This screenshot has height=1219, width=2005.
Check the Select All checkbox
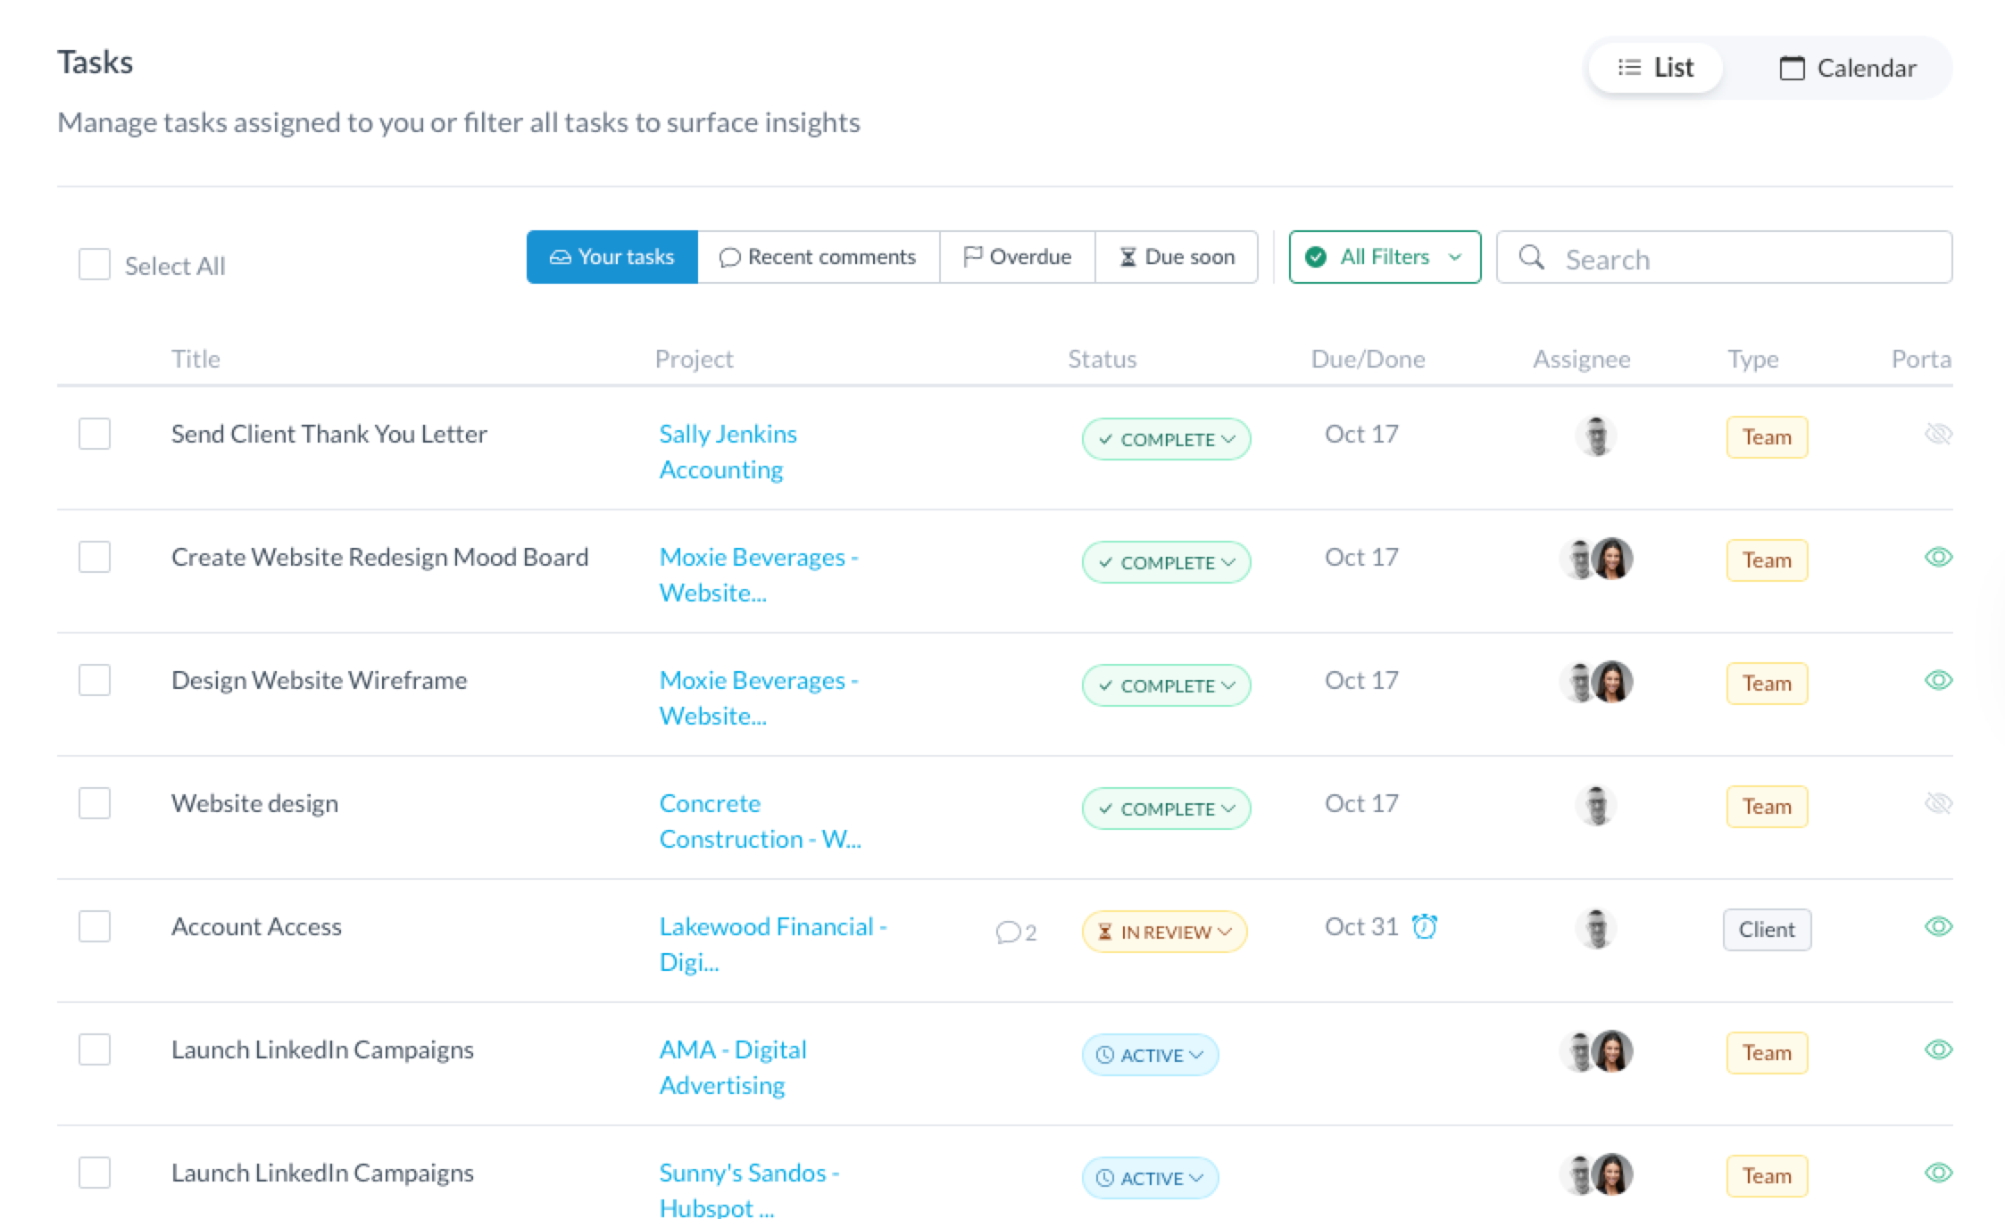(x=95, y=265)
